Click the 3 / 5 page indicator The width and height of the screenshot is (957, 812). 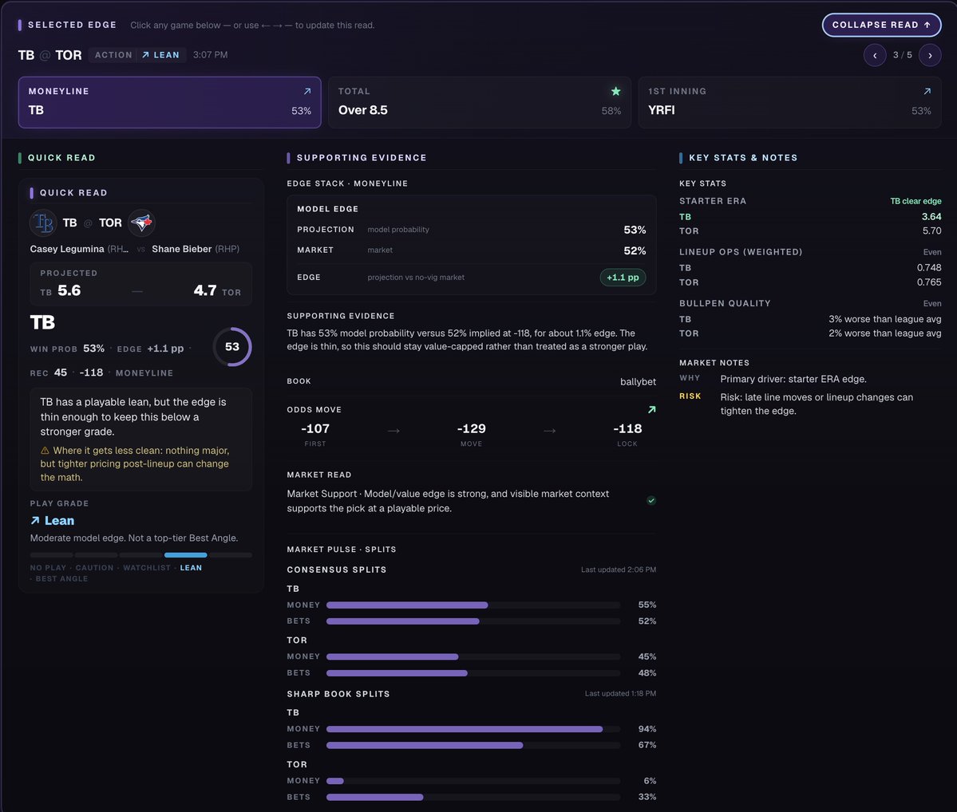point(902,55)
